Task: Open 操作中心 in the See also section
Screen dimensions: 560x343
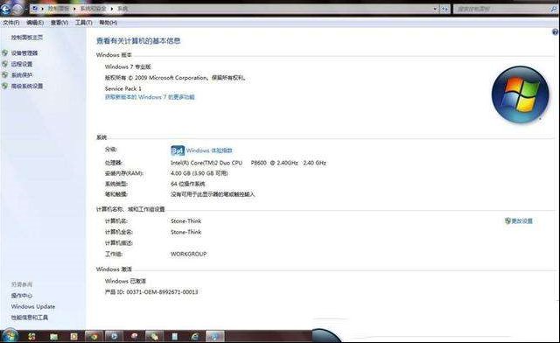Action: [22, 296]
